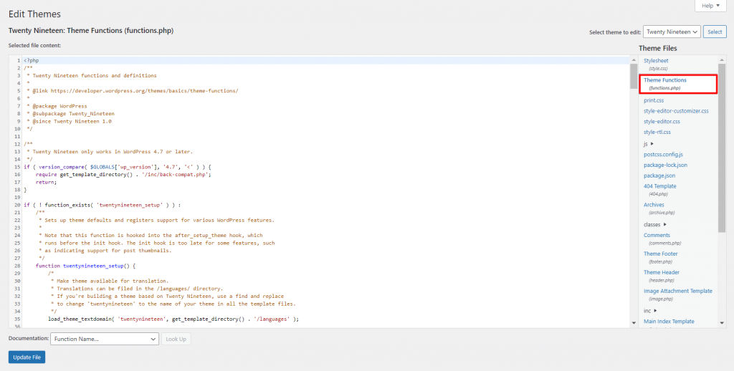This screenshot has width=734, height=371.
Task: Open the Stylesheet style.css file
Action: 656,61
